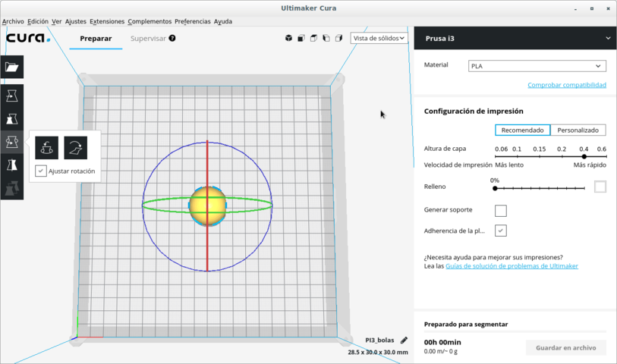Image resolution: width=617 pixels, height=364 pixels.
Task: Open the Extensiones menu
Action: (x=107, y=21)
